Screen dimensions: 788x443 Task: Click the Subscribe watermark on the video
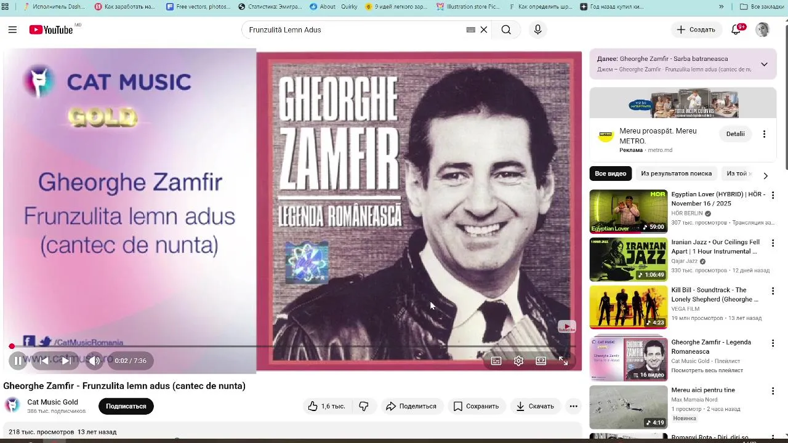[x=567, y=327]
